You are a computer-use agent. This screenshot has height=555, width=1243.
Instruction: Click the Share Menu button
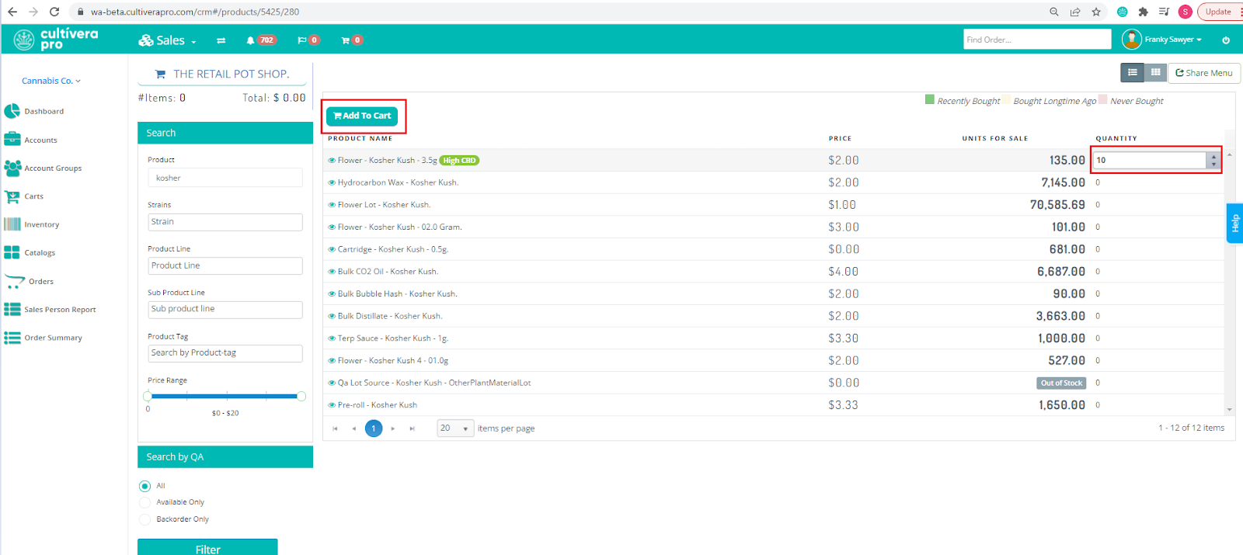click(1204, 73)
